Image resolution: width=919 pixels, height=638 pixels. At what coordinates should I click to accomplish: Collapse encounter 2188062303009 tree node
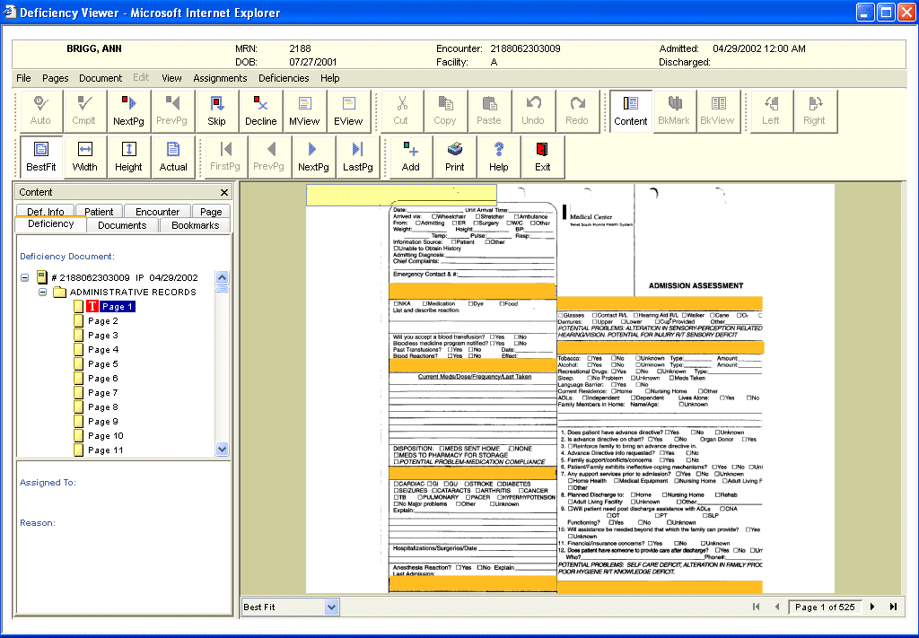pos(24,277)
